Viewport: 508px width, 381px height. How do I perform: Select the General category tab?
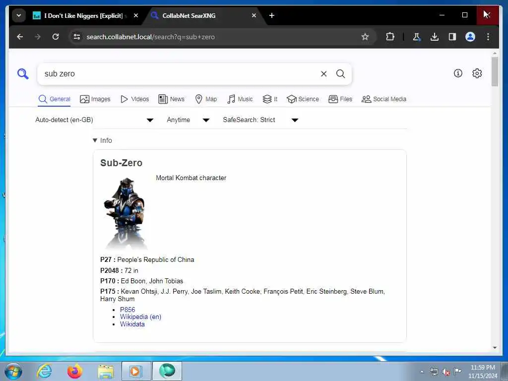(x=54, y=99)
